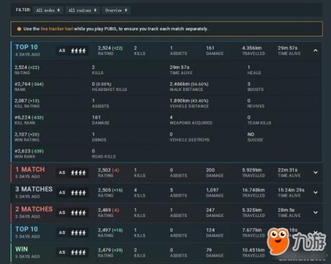Image resolution: width=331 pixels, height=264 pixels.
Task: Select the WIN match title
Action: (x=21, y=249)
